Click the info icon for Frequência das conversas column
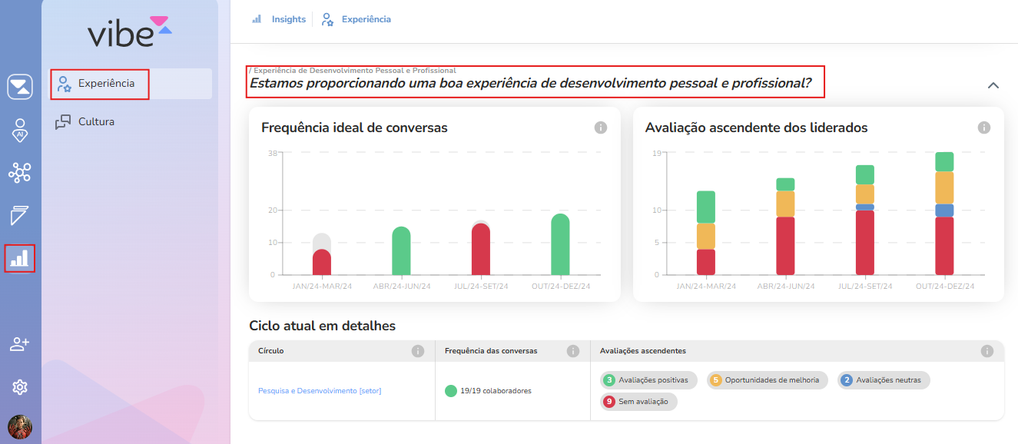Image resolution: width=1018 pixels, height=444 pixels. tap(573, 351)
